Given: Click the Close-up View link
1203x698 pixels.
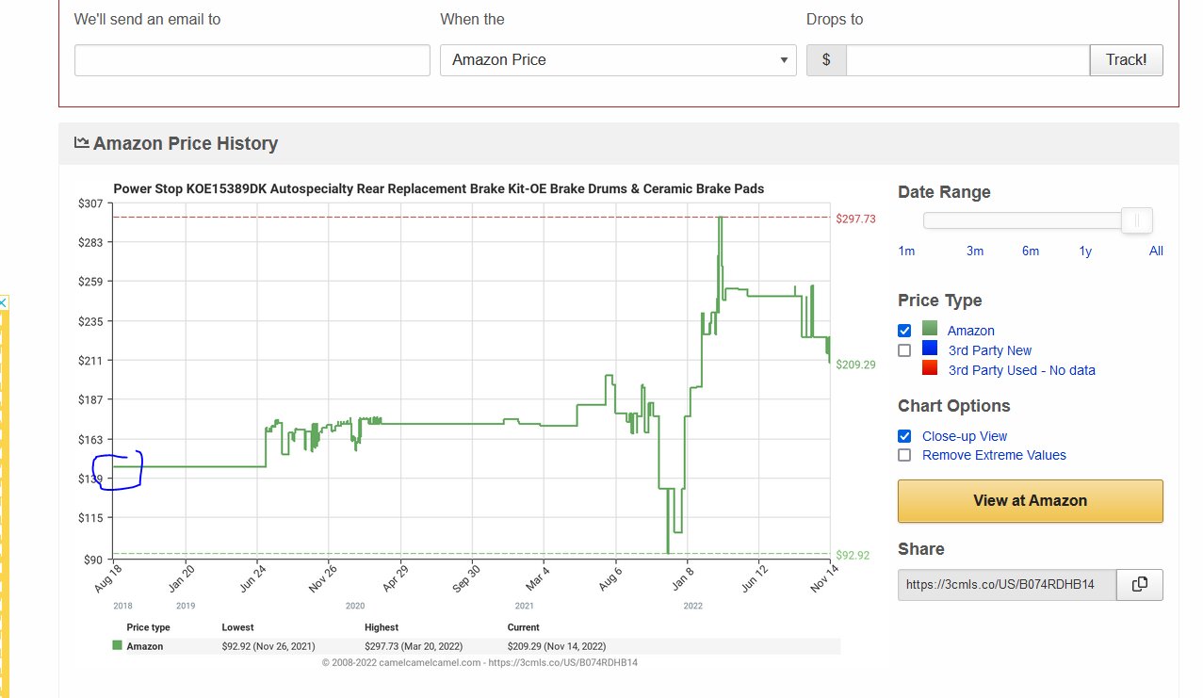Looking at the screenshot, I should coord(965,436).
